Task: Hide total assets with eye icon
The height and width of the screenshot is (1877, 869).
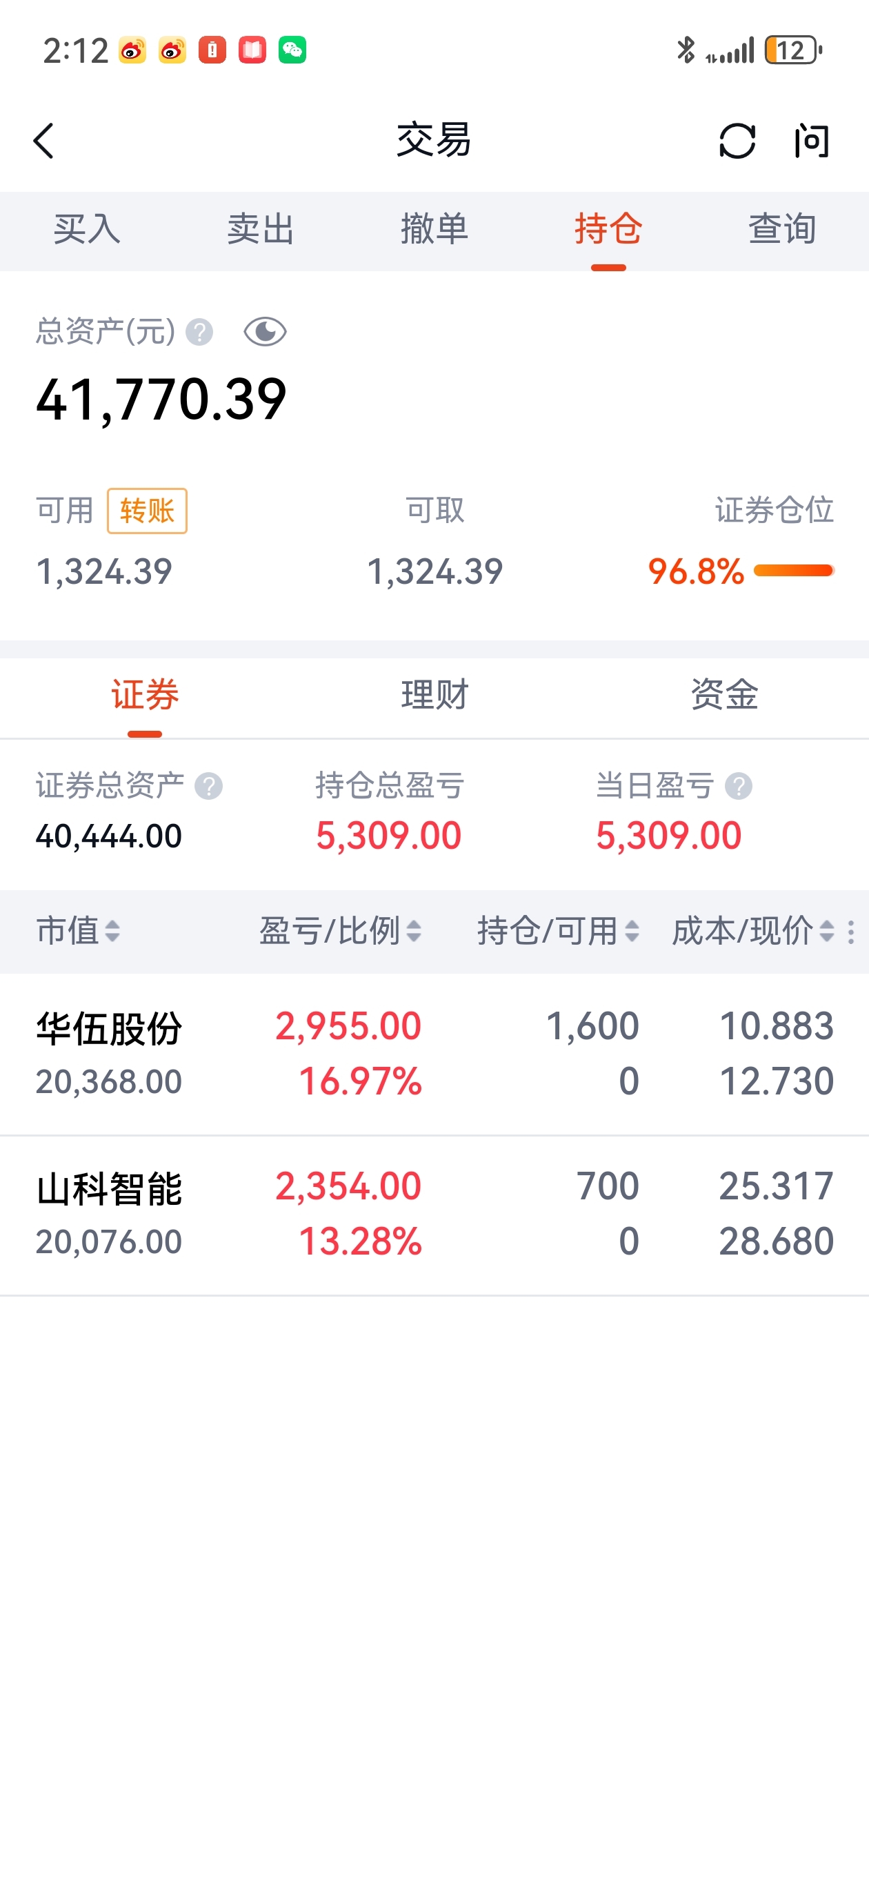Action: (x=264, y=332)
